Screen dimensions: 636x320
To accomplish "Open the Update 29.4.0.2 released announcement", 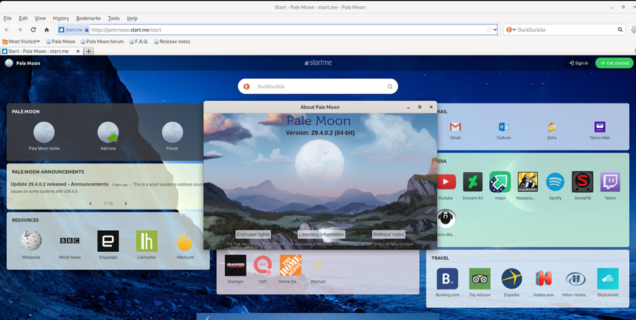I will [60, 184].
